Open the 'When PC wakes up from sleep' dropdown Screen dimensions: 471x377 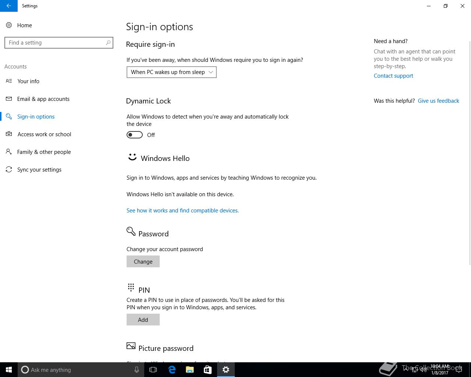coord(171,72)
